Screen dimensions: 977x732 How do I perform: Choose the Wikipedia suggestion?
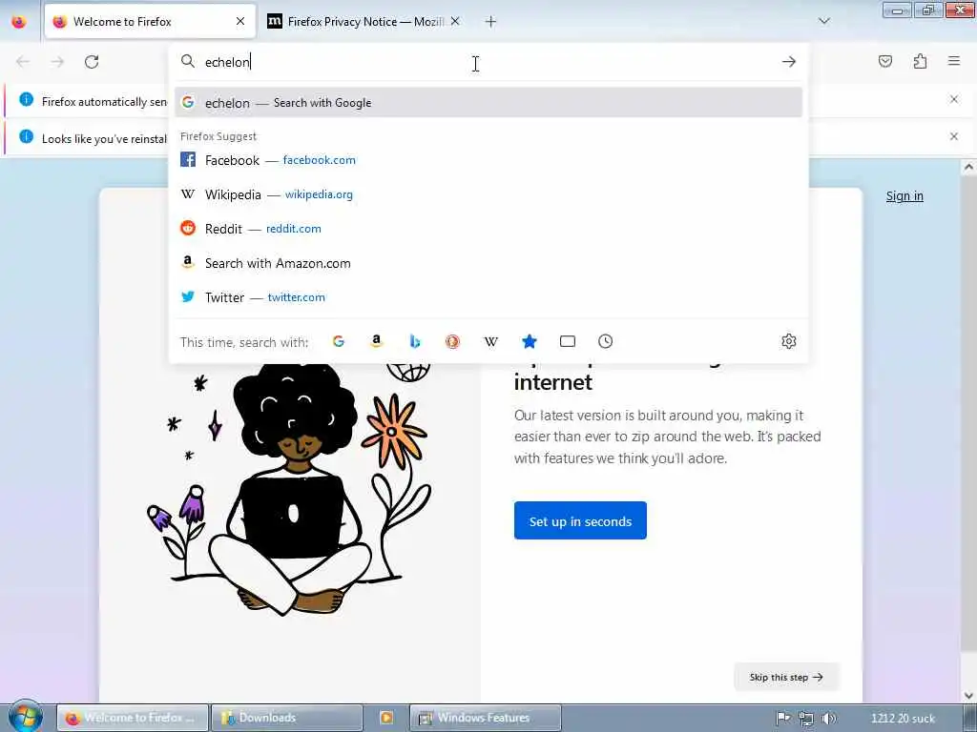coord(488,194)
